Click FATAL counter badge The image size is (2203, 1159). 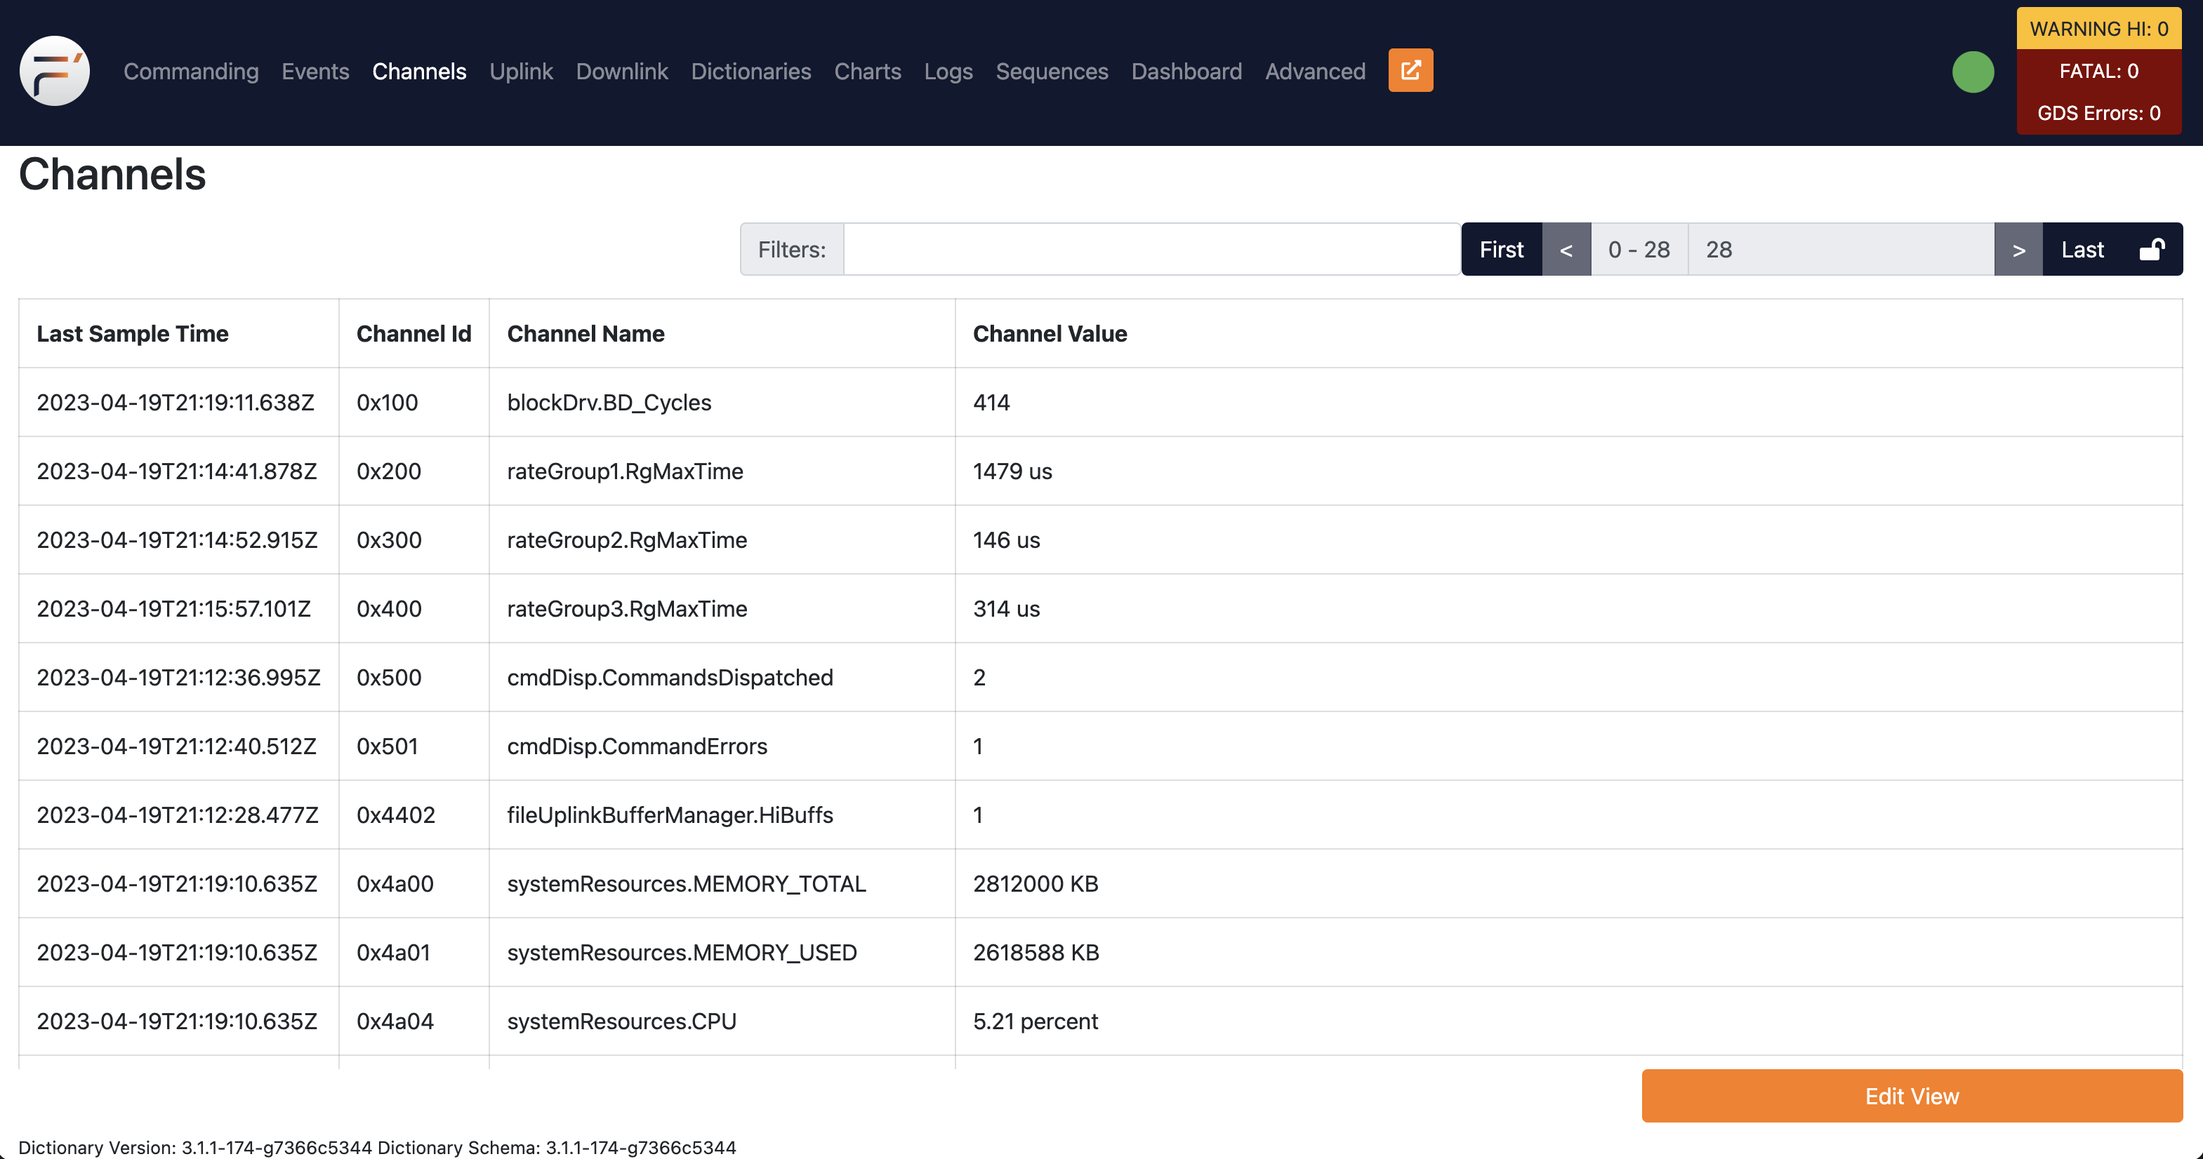pyautogui.click(x=2098, y=71)
